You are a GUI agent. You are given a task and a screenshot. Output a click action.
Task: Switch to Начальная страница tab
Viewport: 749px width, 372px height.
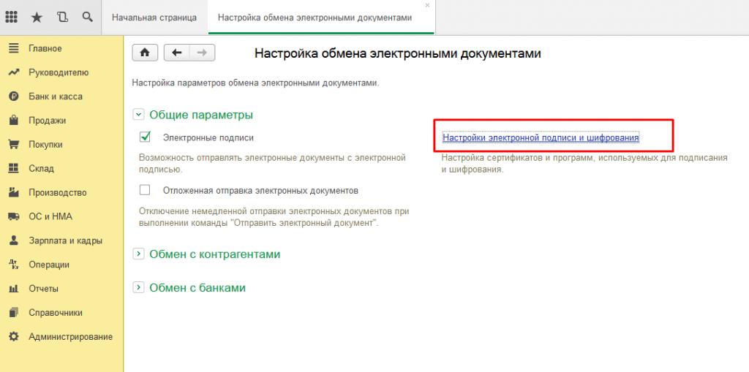(154, 18)
